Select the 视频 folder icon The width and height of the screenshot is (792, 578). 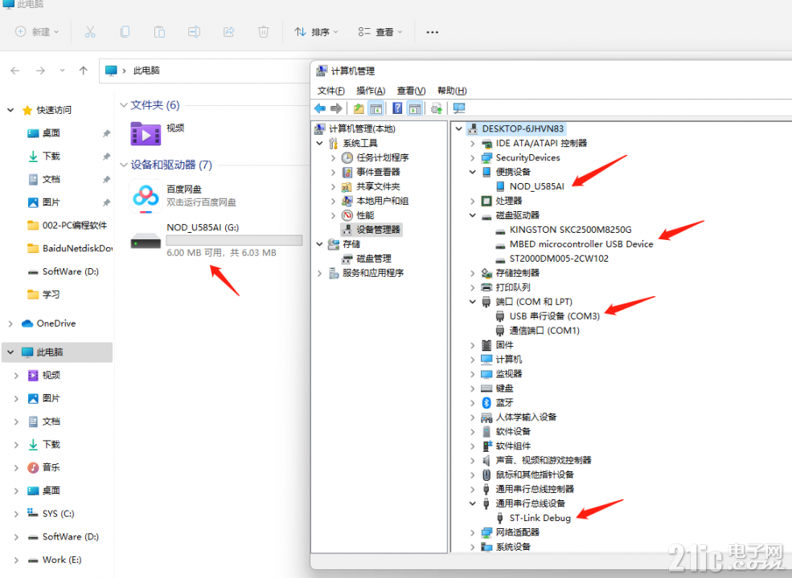point(146,133)
